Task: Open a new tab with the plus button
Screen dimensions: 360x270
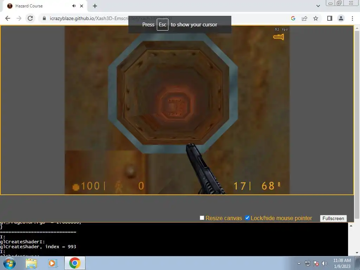Action: pos(95,6)
